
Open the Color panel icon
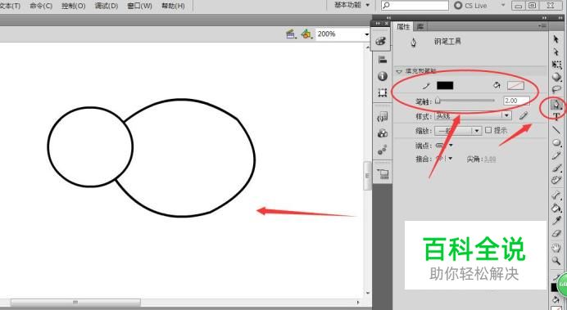(382, 41)
